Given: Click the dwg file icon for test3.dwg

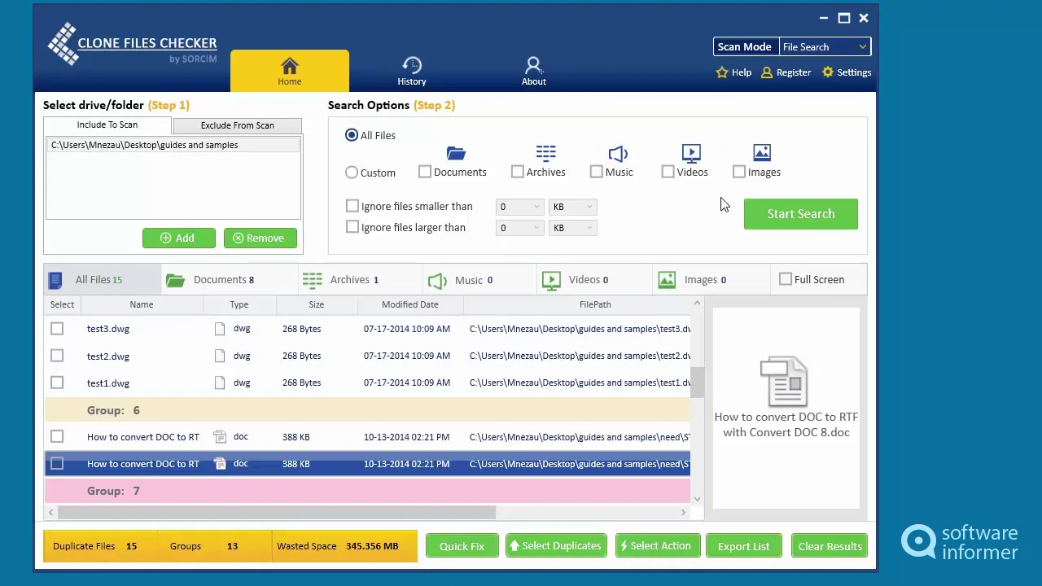Looking at the screenshot, I should click(x=220, y=329).
